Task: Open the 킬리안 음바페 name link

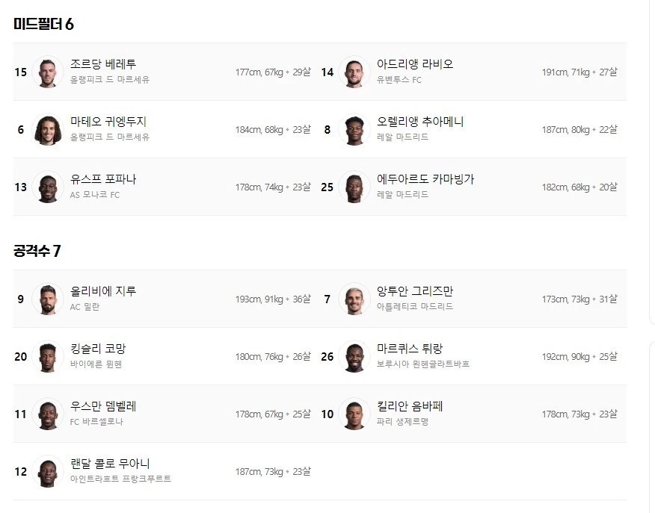Action: tap(410, 407)
